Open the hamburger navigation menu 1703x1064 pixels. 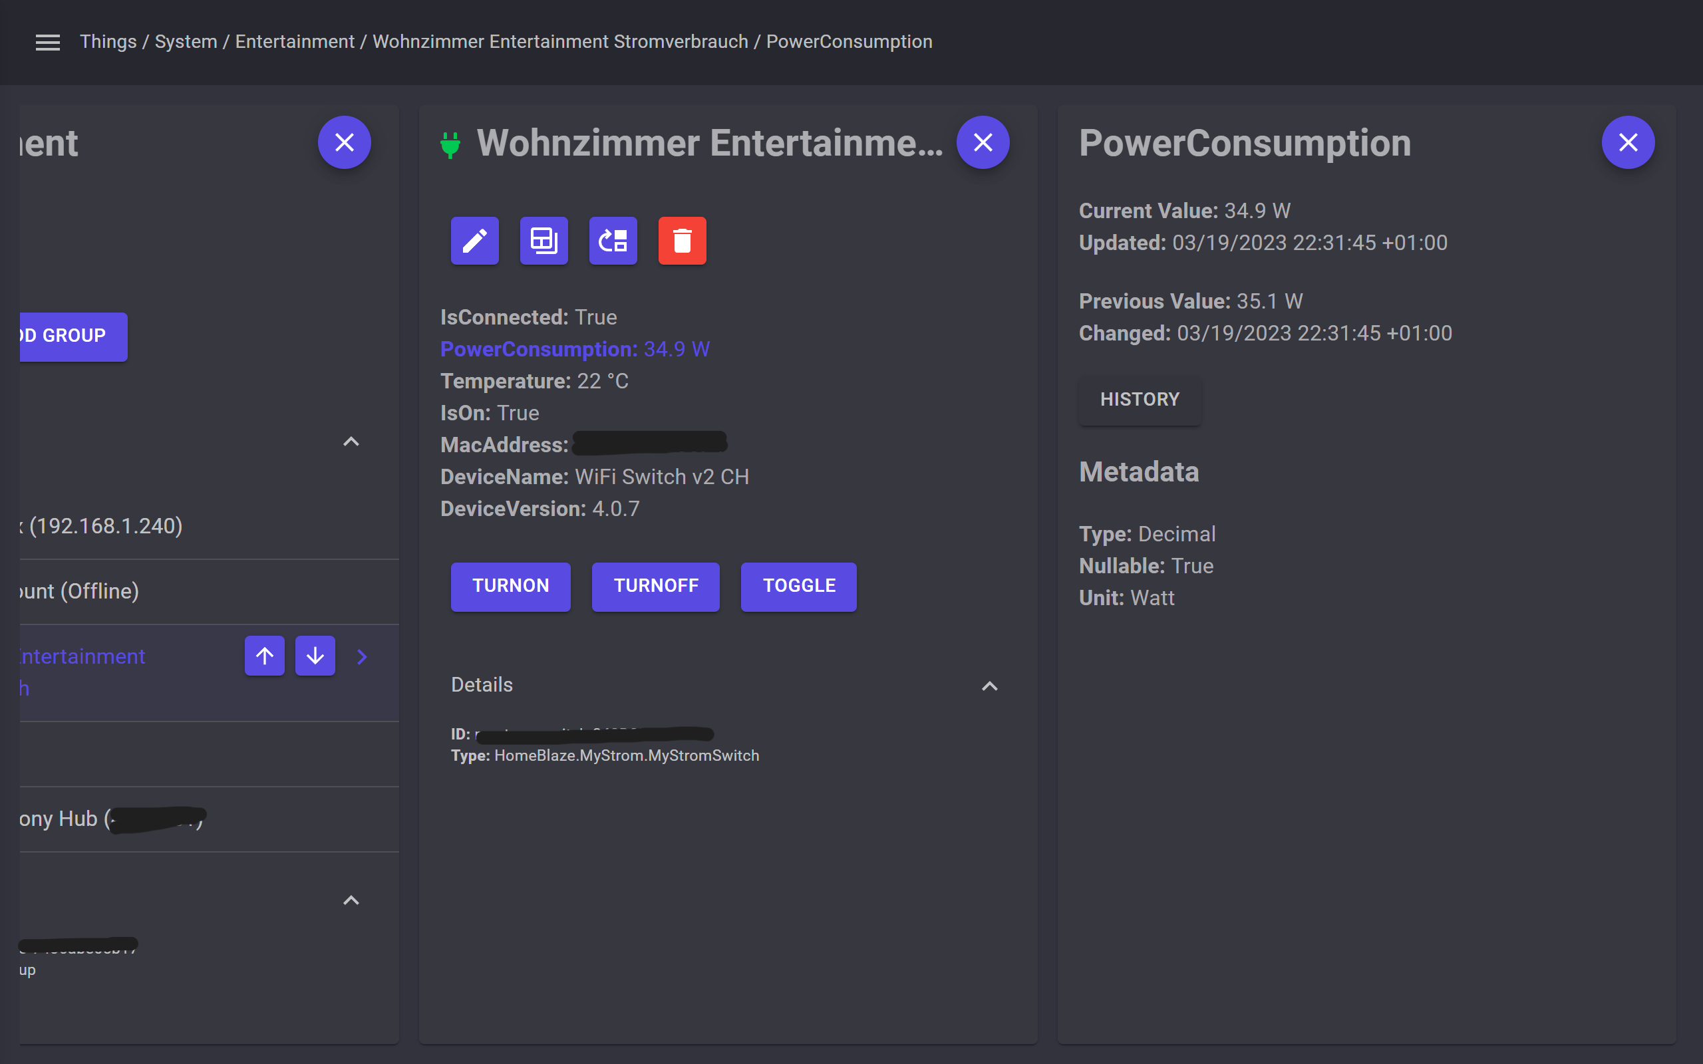[47, 42]
